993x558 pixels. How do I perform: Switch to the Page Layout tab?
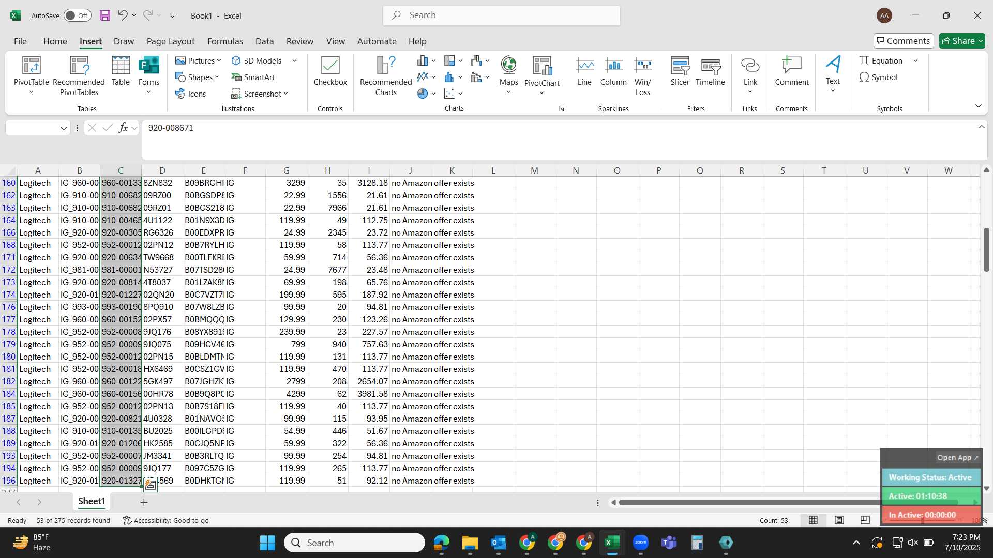pyautogui.click(x=170, y=41)
